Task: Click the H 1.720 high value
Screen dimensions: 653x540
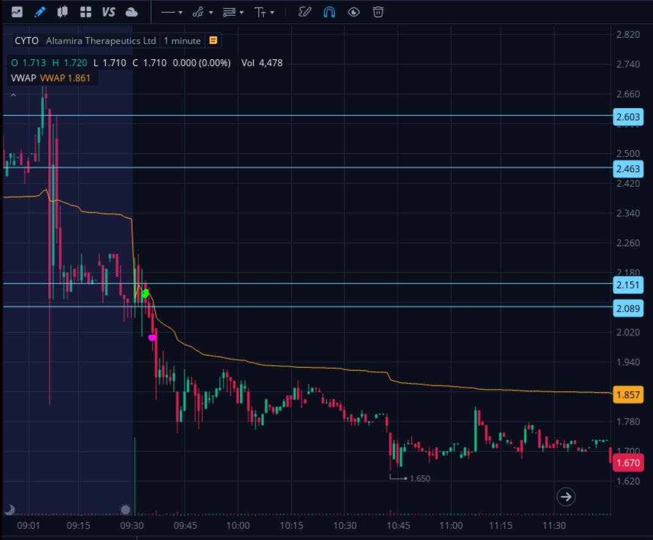Action: pyautogui.click(x=70, y=63)
